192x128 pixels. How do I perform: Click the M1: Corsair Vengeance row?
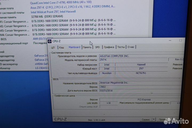pos(58,21)
